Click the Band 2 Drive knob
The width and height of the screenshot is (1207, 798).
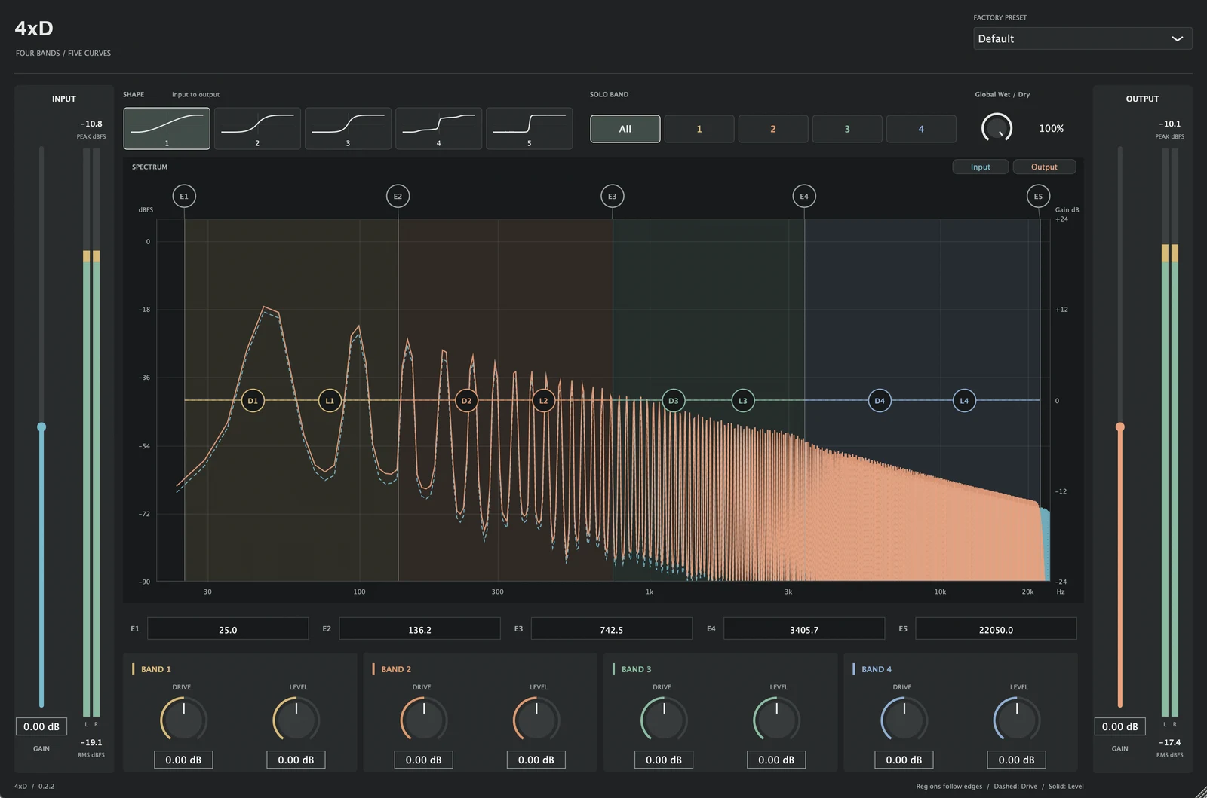point(424,720)
